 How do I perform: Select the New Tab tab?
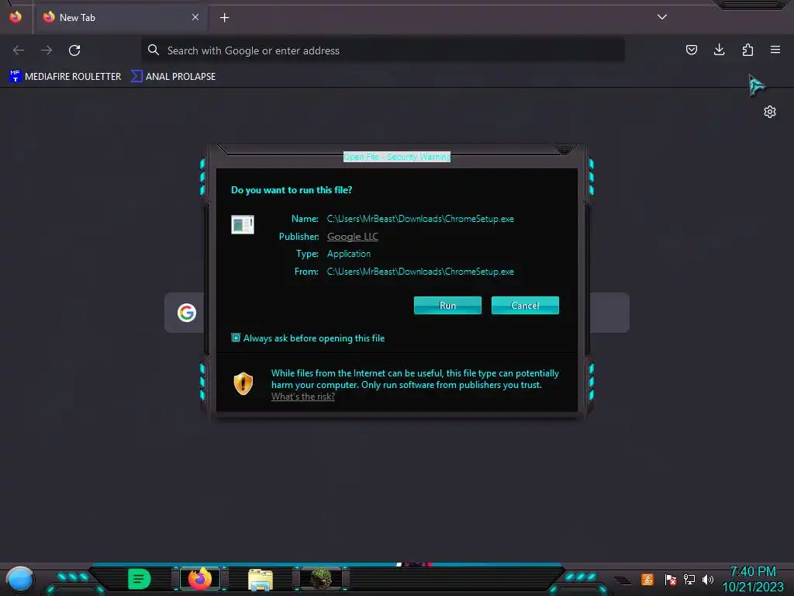point(120,17)
